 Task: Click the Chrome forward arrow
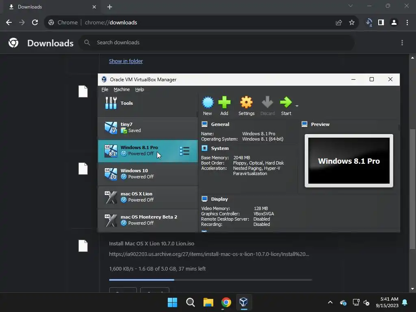coord(22,23)
